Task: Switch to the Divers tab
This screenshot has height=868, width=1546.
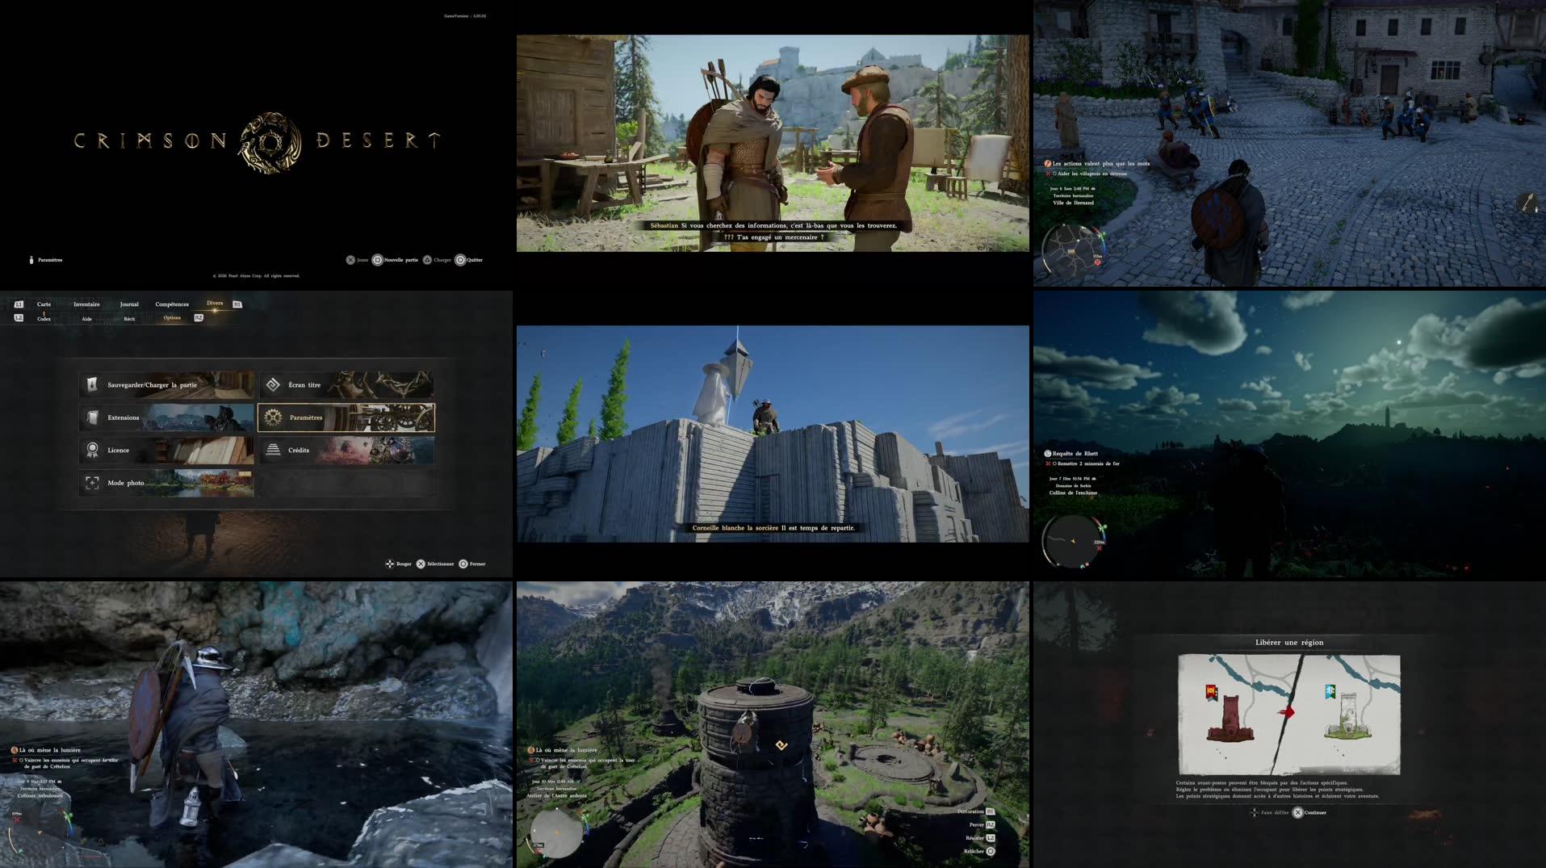Action: point(214,304)
